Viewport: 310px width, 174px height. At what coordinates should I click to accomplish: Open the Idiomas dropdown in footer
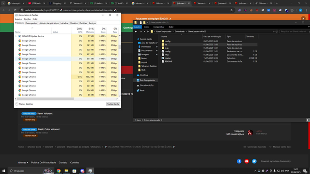pos(23,162)
